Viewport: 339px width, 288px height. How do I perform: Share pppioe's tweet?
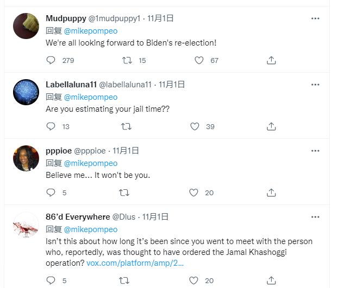[x=271, y=193]
